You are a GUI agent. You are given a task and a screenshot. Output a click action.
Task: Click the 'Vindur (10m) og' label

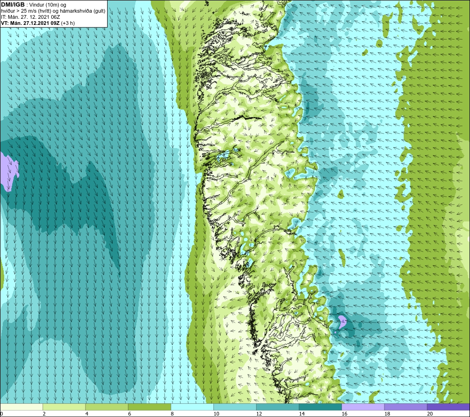47,5
